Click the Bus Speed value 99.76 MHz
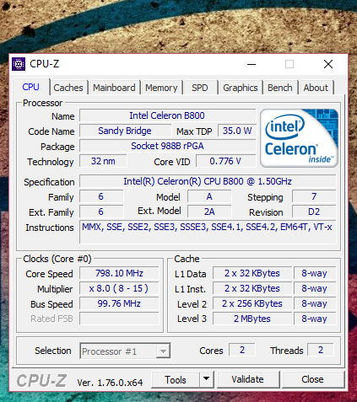The width and height of the screenshot is (357, 402). pyautogui.click(x=119, y=303)
